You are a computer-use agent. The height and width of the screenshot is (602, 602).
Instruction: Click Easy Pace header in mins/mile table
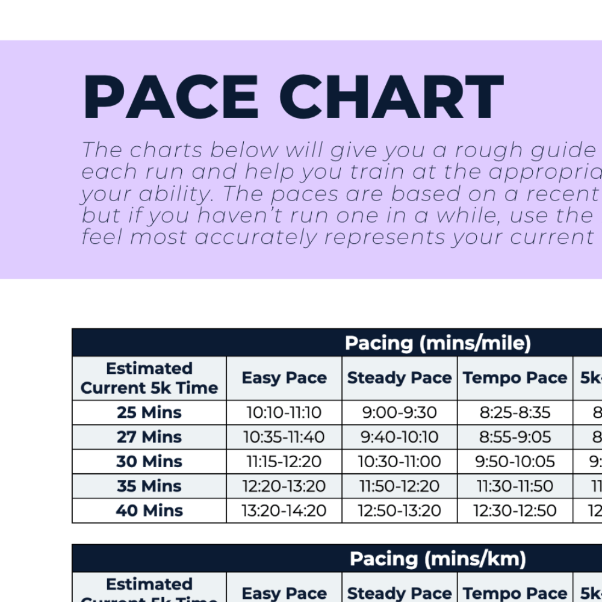(284, 378)
